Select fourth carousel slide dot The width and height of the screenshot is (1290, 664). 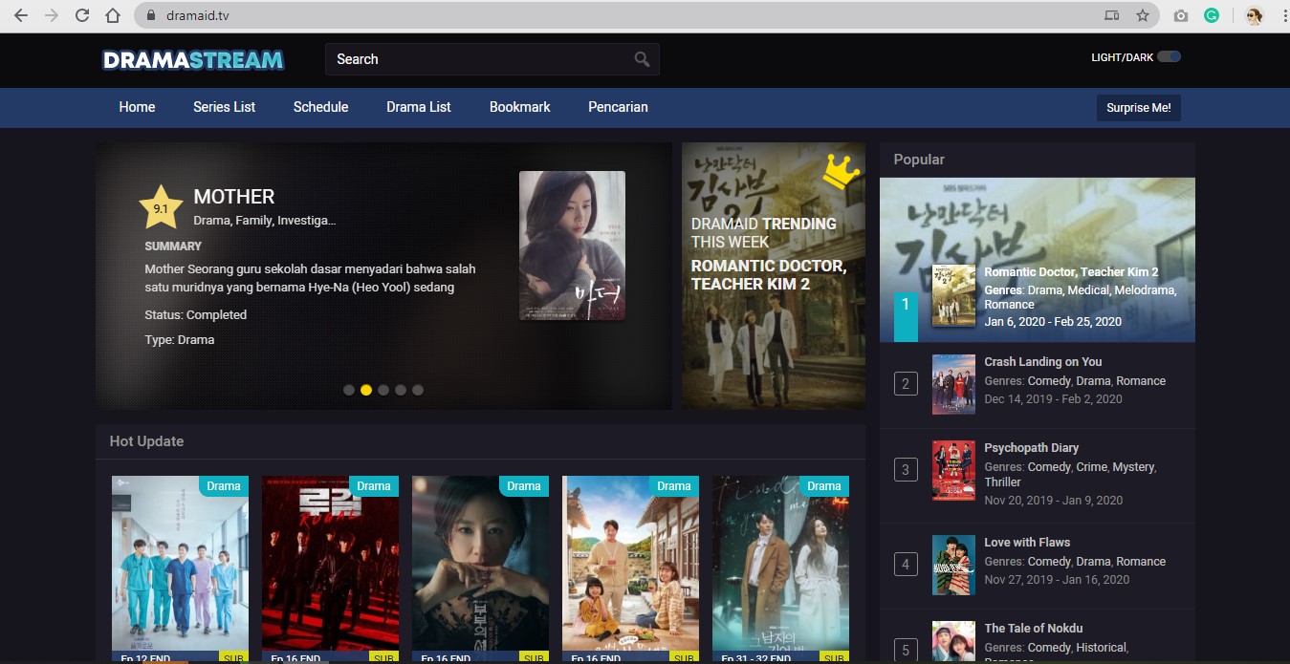401,390
